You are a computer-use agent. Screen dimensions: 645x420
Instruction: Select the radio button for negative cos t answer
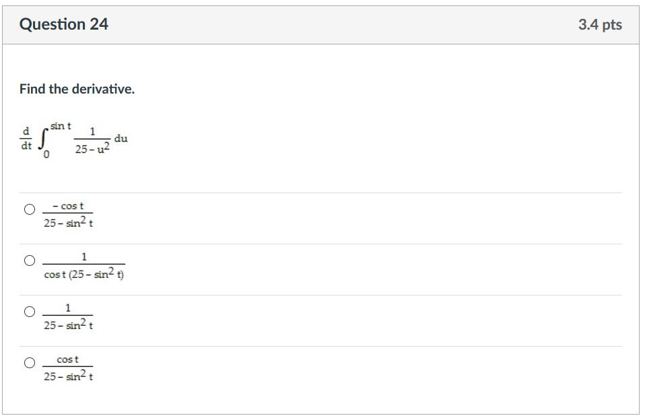click(30, 209)
